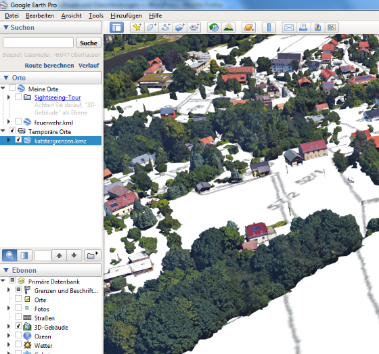Select the Straßen layer label
Screen dimensions: 379x354
pyautogui.click(x=45, y=318)
